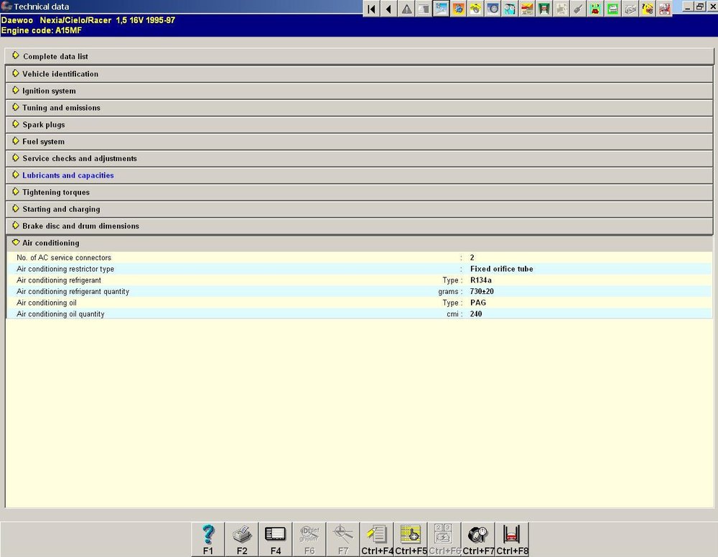Open the warning triangle toolbar icon
Viewport: 718px width, 557px height.
(x=406, y=9)
